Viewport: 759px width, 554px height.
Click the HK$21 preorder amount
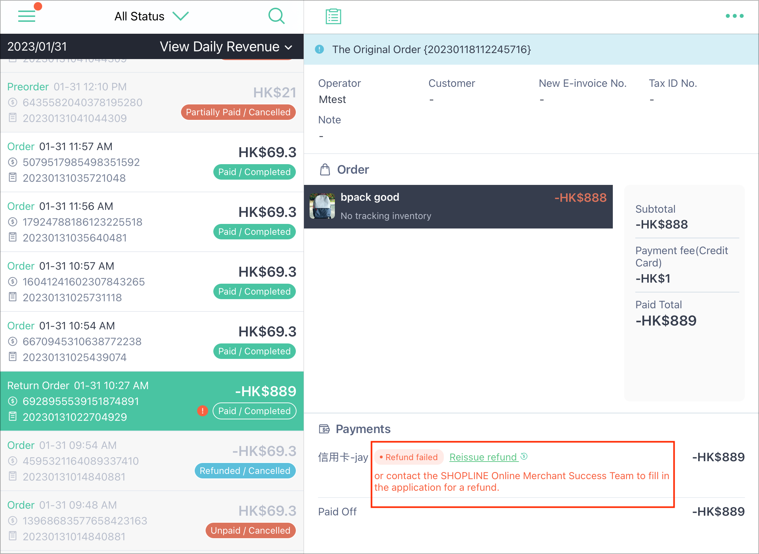(275, 92)
